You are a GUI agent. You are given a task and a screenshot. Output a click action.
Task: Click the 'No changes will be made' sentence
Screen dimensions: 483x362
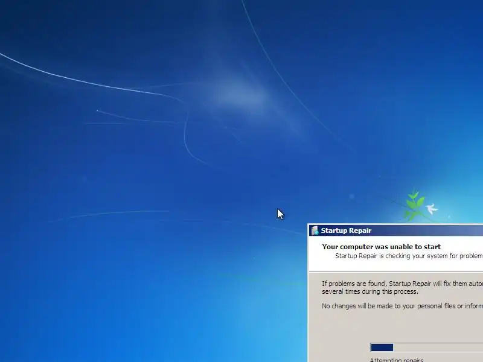click(x=402, y=306)
